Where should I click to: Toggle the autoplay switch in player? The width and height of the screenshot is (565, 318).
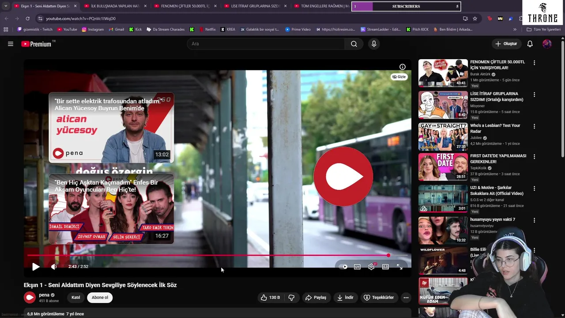(x=343, y=266)
